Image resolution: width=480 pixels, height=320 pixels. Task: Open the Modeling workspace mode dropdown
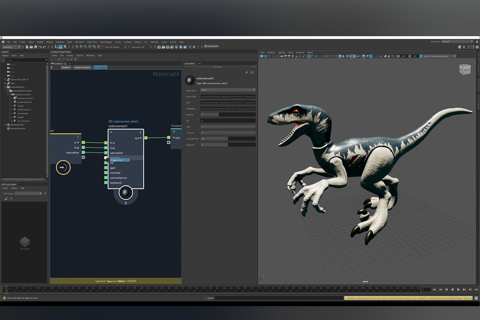pyautogui.click(x=11, y=47)
